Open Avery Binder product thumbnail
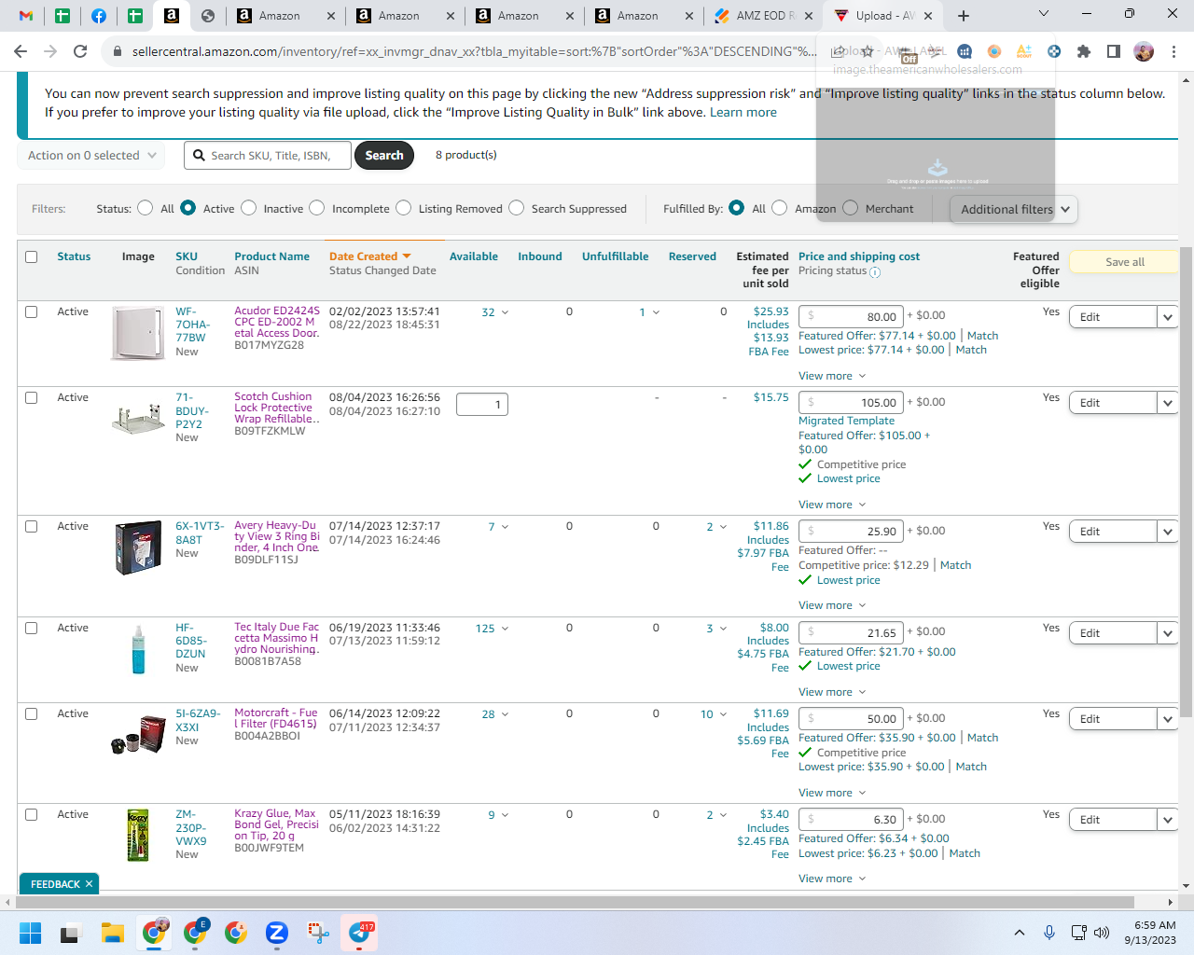Viewport: 1194px width, 955px height. [138, 548]
